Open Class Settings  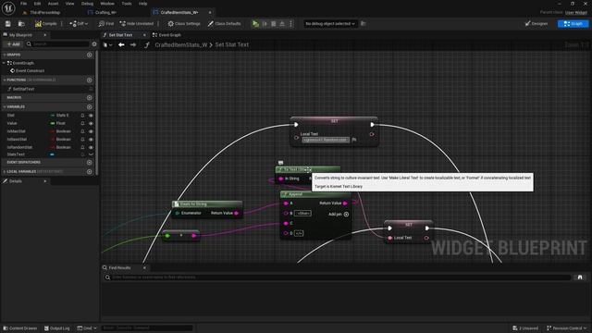tap(184, 24)
